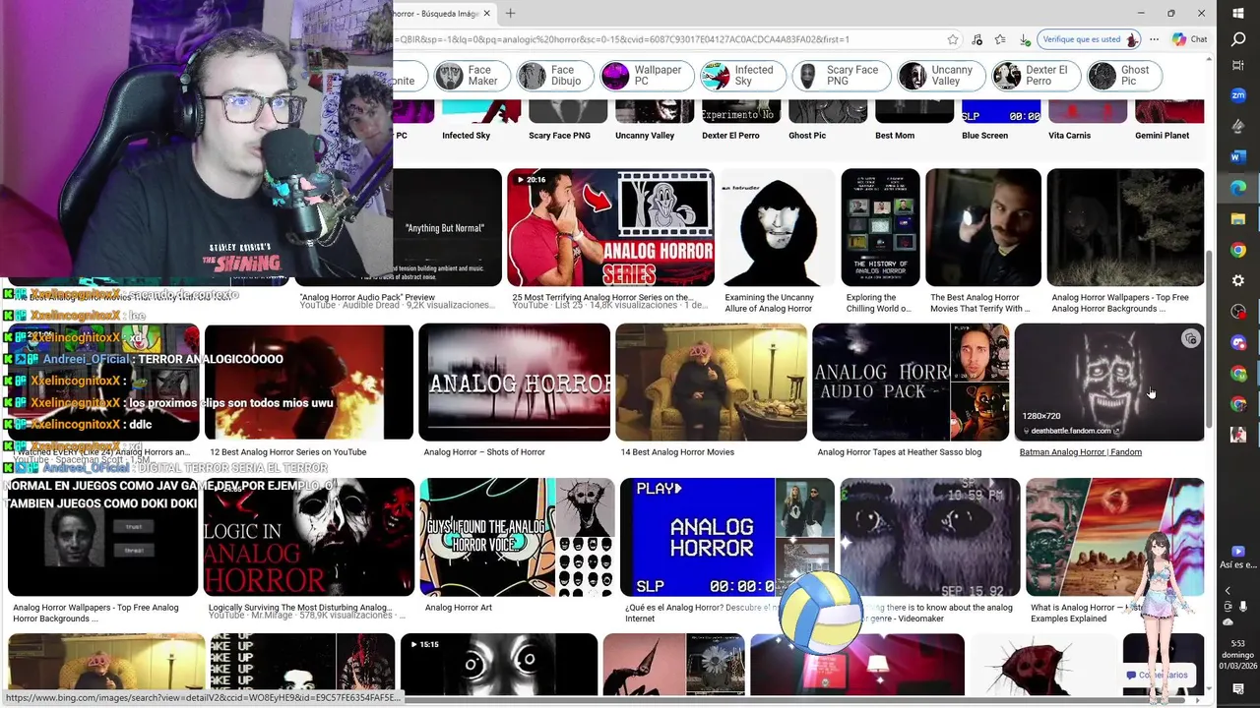Open Windows taskbar search
This screenshot has width=1260, height=708.
click(x=1238, y=39)
